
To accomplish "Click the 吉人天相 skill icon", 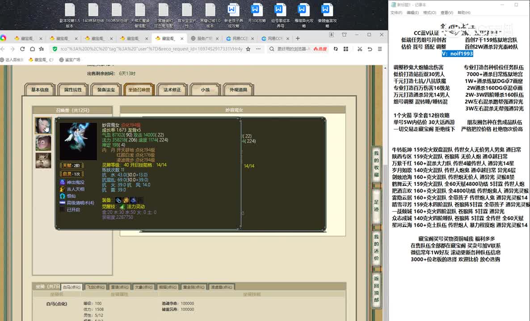I will pos(62,189).
